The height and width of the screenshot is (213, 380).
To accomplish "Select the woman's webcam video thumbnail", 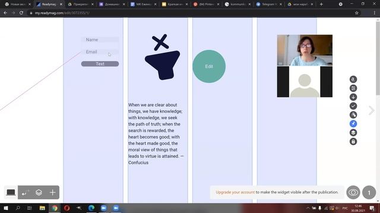I will point(305,50).
